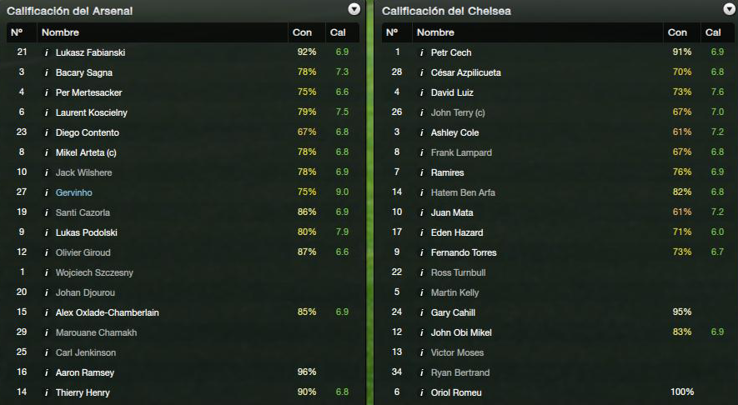
Task: Click info icon for Fernando Torres
Action: point(421,252)
